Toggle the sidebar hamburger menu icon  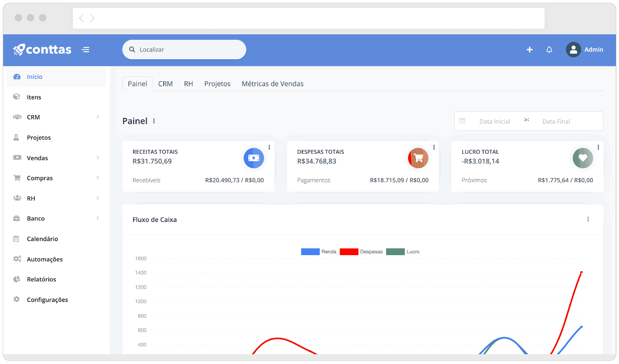[x=85, y=50]
